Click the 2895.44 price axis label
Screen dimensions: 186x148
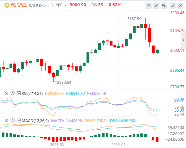coord(177,71)
